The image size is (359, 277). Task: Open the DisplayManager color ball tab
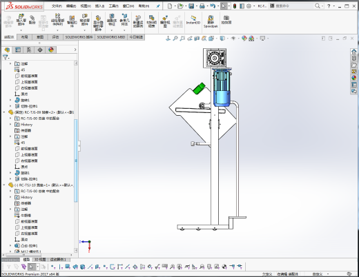pyautogui.click(x=51, y=50)
